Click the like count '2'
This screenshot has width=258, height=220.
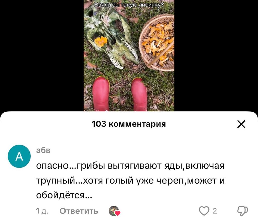[x=215, y=211]
